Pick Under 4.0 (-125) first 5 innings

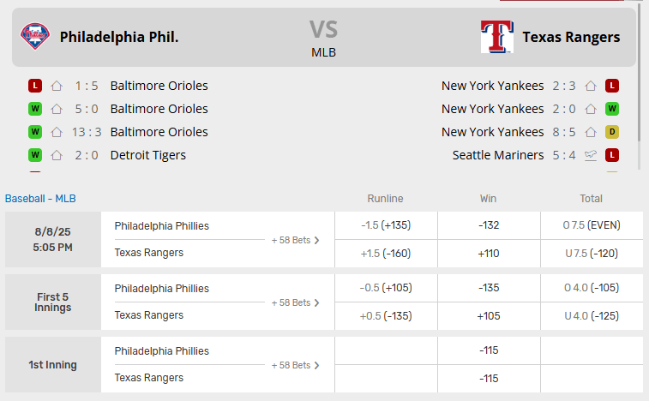tap(592, 315)
